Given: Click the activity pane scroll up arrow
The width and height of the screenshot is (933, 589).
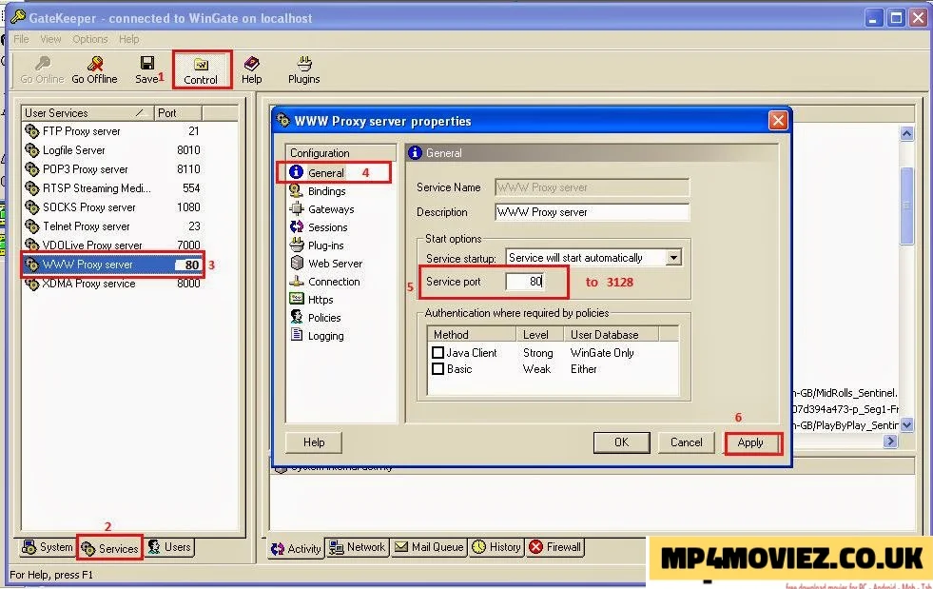Looking at the screenshot, I should (906, 133).
